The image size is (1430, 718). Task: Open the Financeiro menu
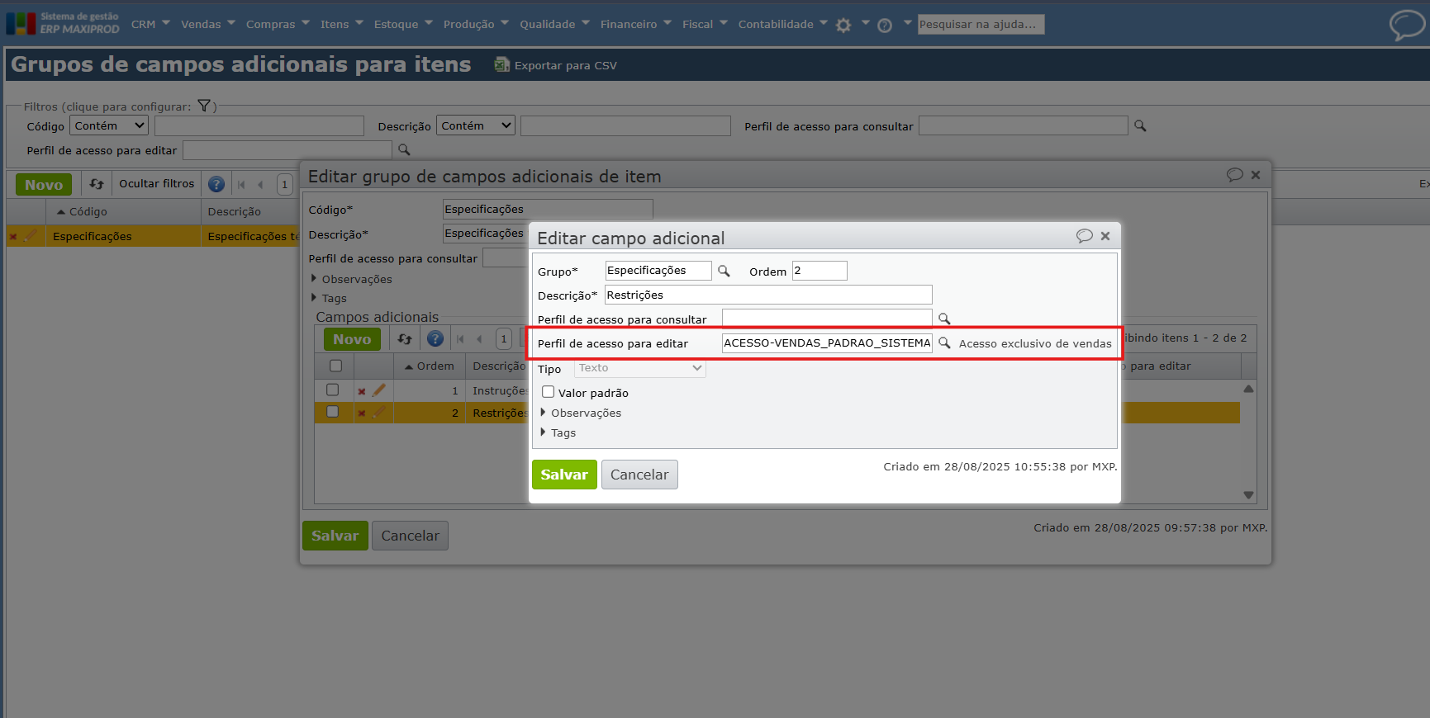636,24
